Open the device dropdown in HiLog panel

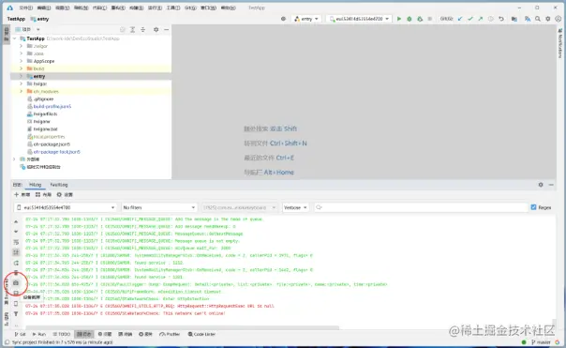point(66,207)
